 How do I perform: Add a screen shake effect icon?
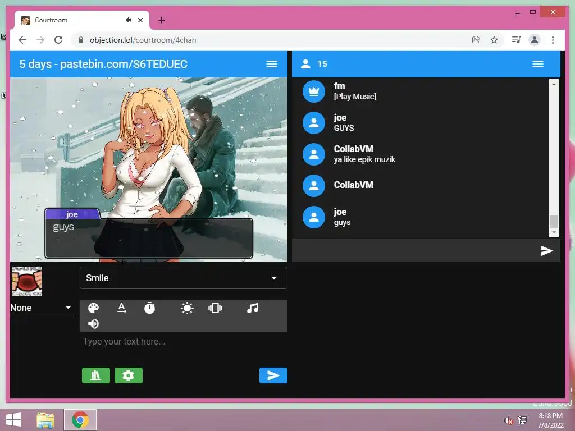click(x=215, y=308)
